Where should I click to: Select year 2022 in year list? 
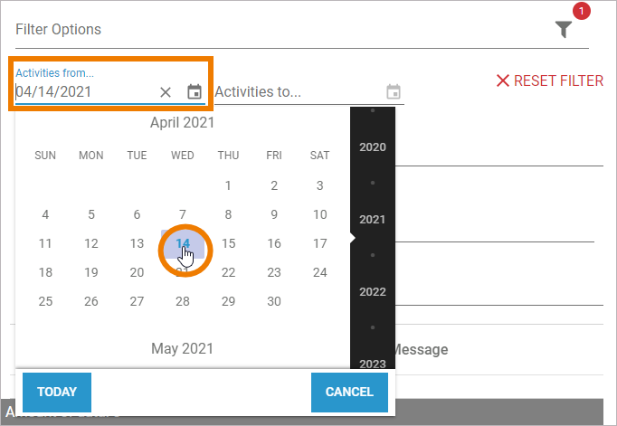coord(373,292)
